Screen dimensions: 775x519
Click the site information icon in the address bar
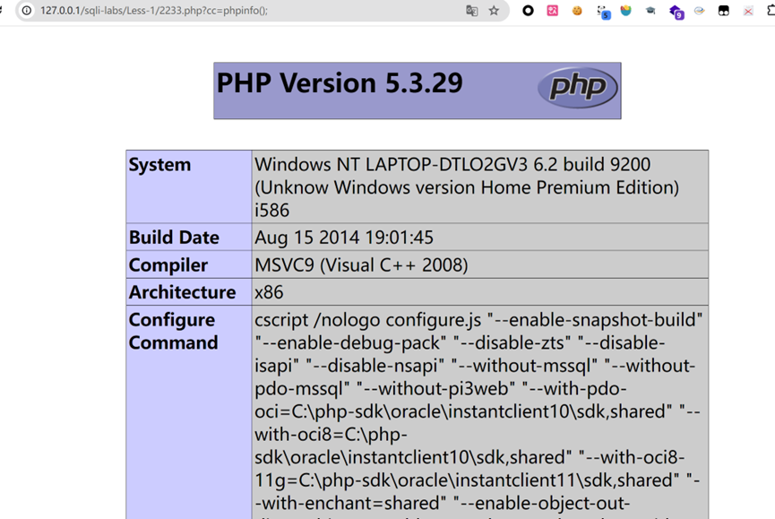(x=27, y=11)
